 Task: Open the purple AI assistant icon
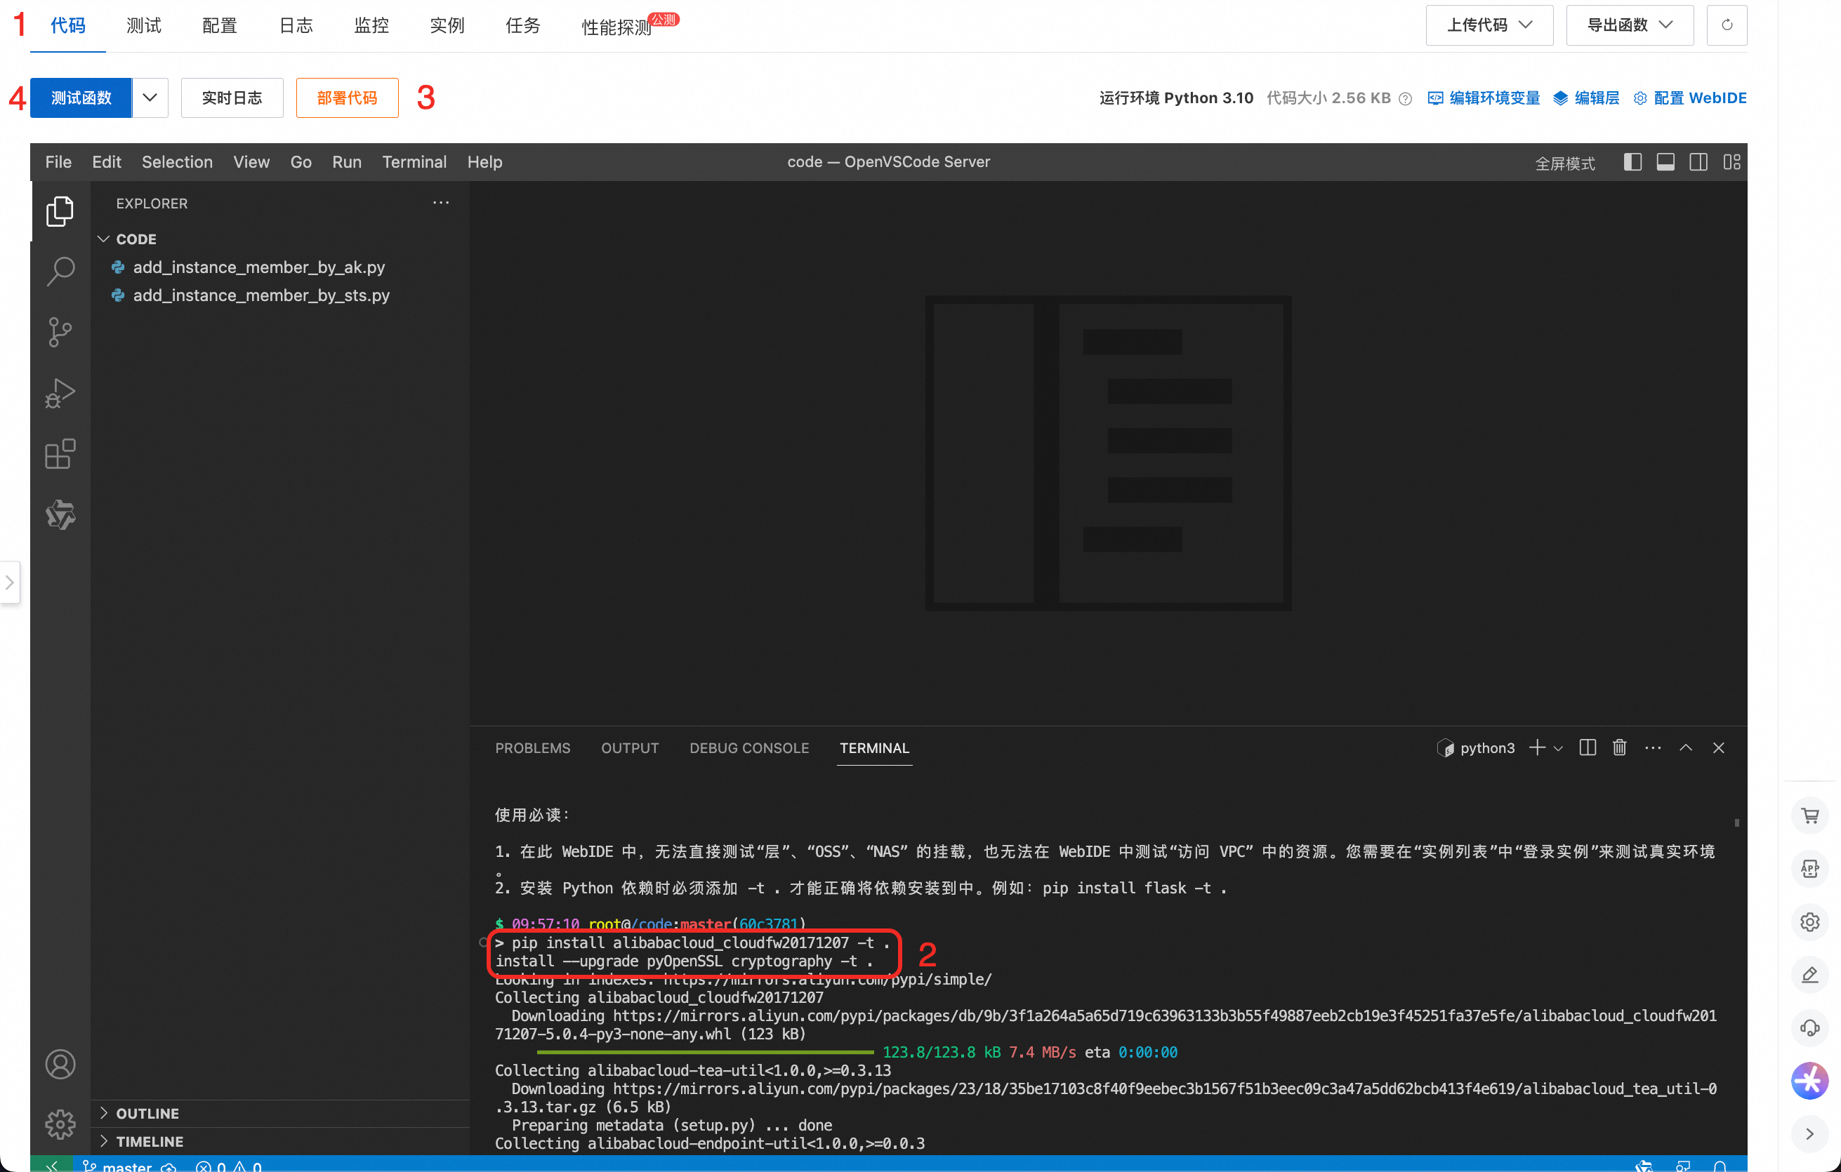coord(1809,1081)
